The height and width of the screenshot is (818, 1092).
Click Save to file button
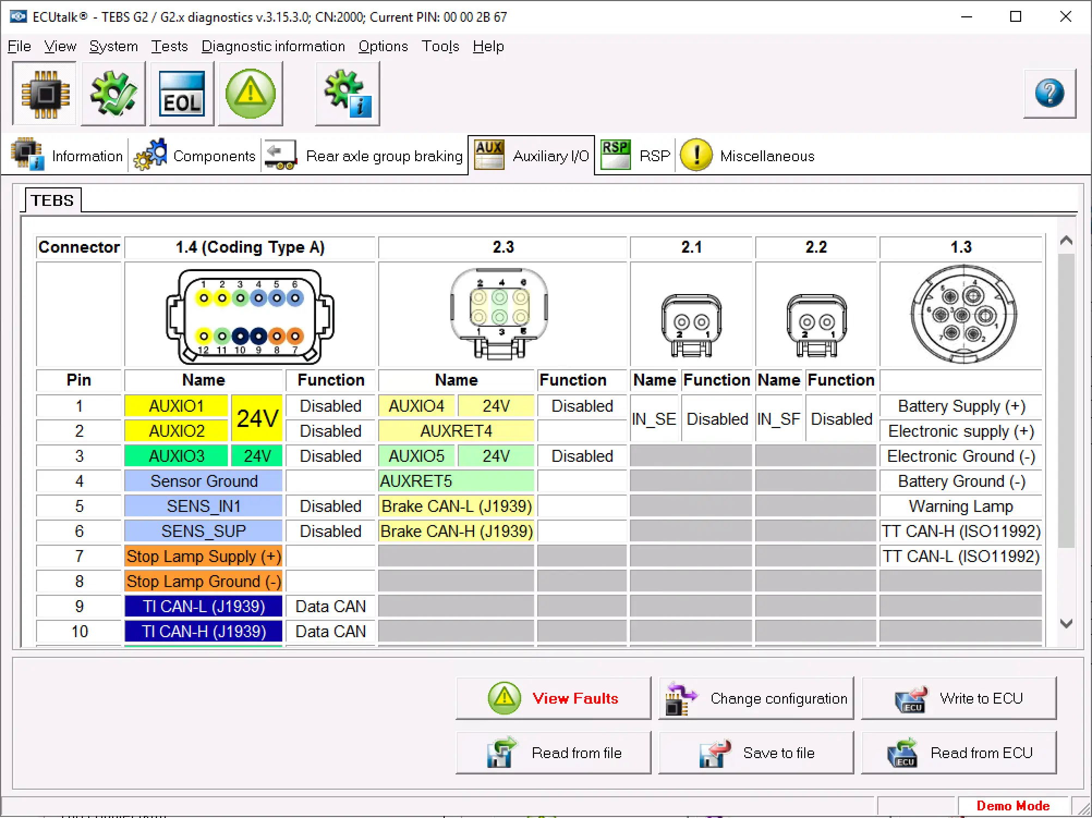(756, 753)
